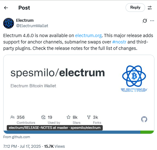Click the Reply button
This screenshot has width=157, height=150.
(135, 7)
